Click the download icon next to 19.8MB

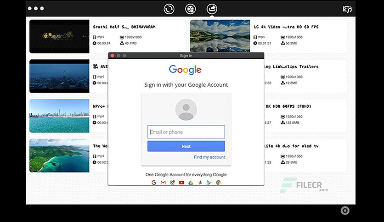282,83
